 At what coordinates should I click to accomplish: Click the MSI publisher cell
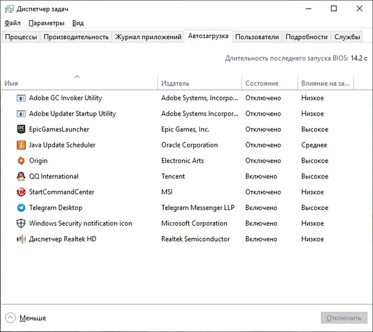tap(167, 192)
